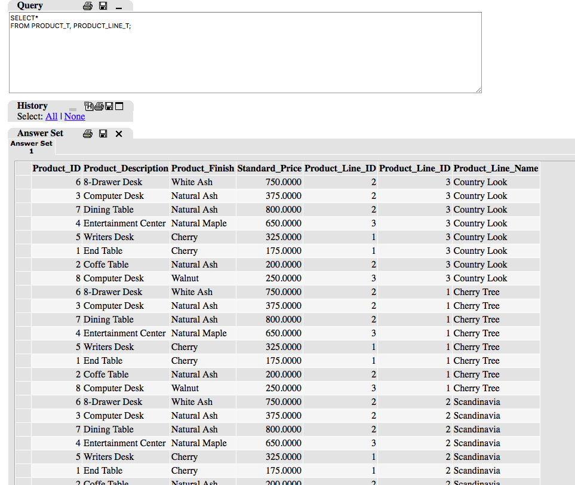575x485 pixels.
Task: Save the History with disk icon
Action: pyautogui.click(x=109, y=106)
